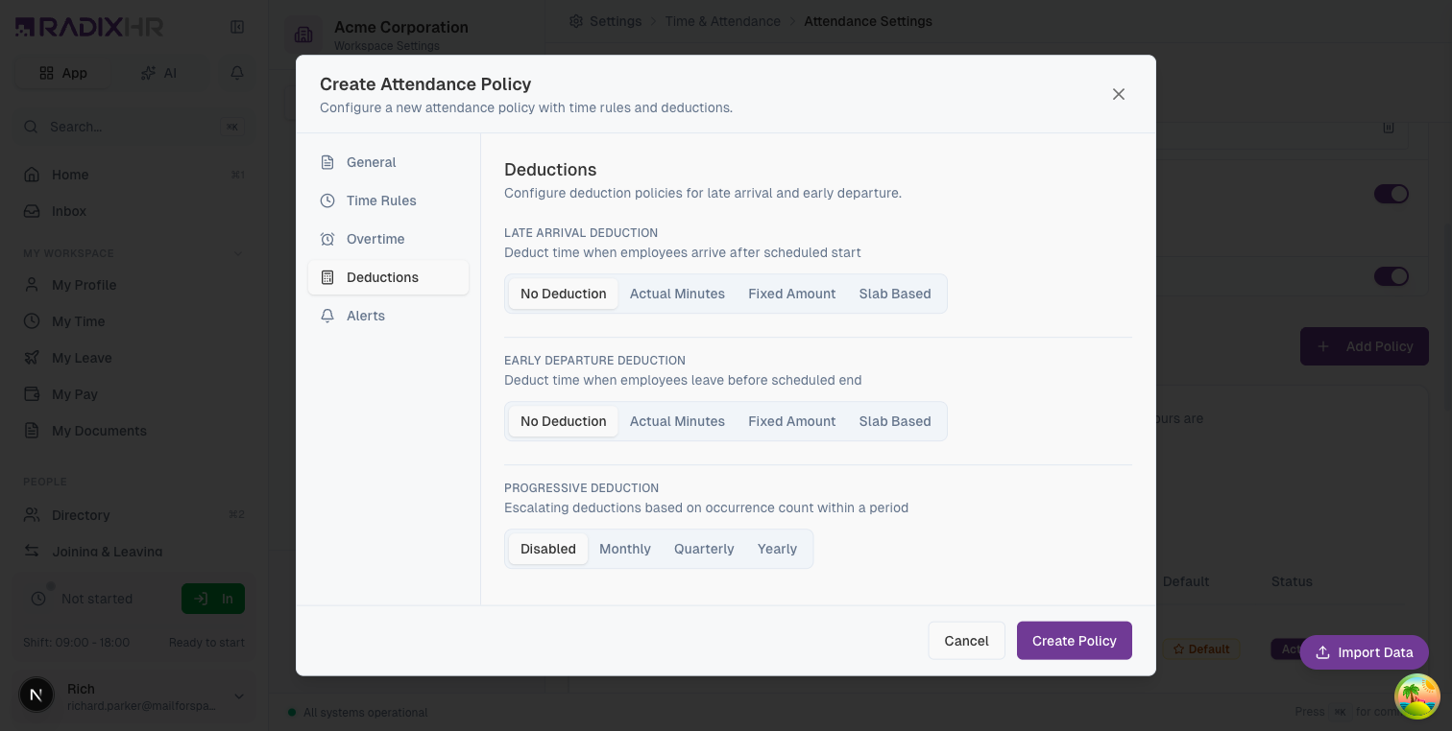The width and height of the screenshot is (1452, 731).
Task: Click the Time Rules clock icon
Action: coord(327,200)
